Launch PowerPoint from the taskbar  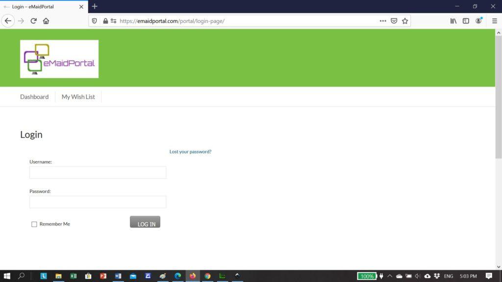103,276
